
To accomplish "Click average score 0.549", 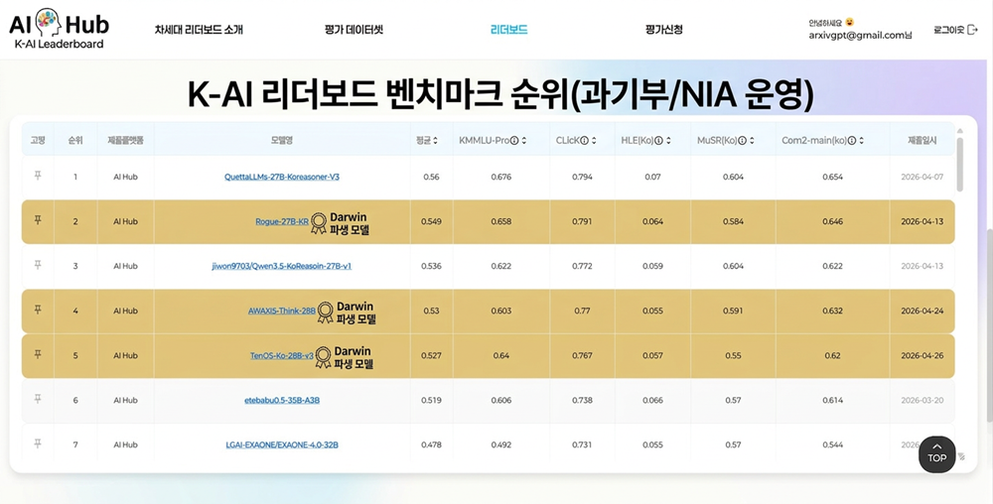I will pos(431,222).
